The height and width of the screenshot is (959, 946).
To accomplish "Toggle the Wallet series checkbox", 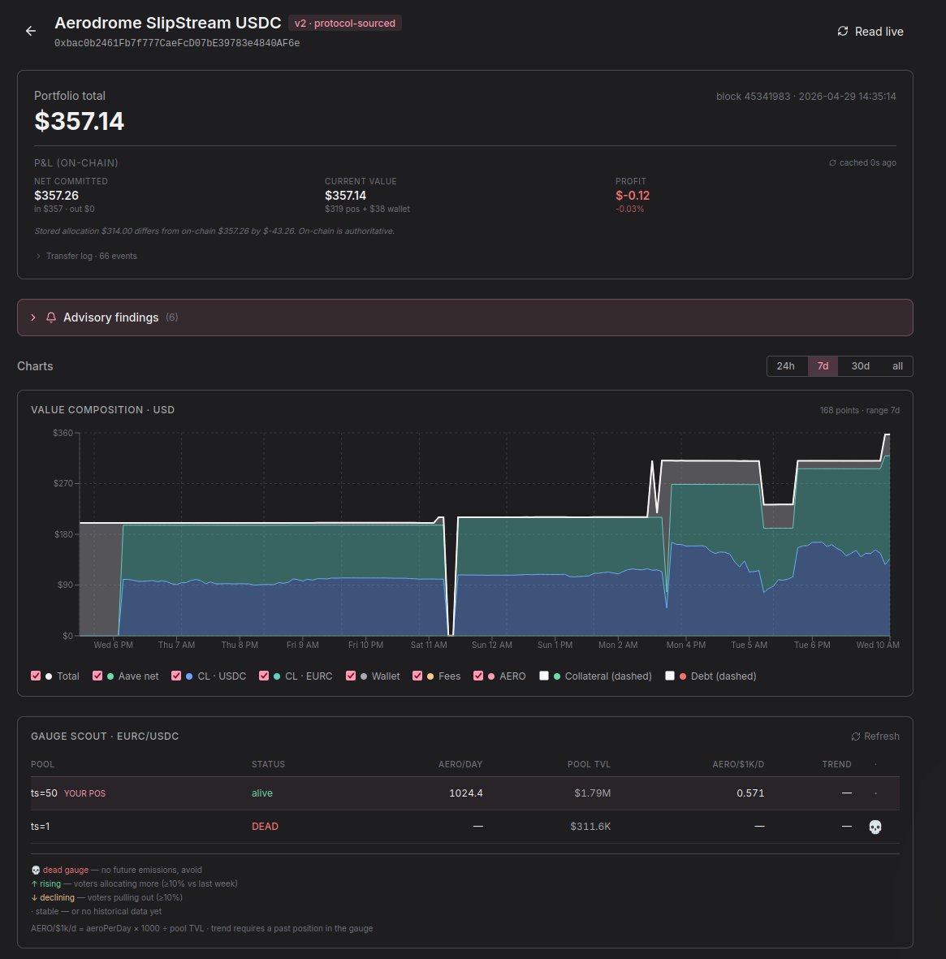I will 351,676.
